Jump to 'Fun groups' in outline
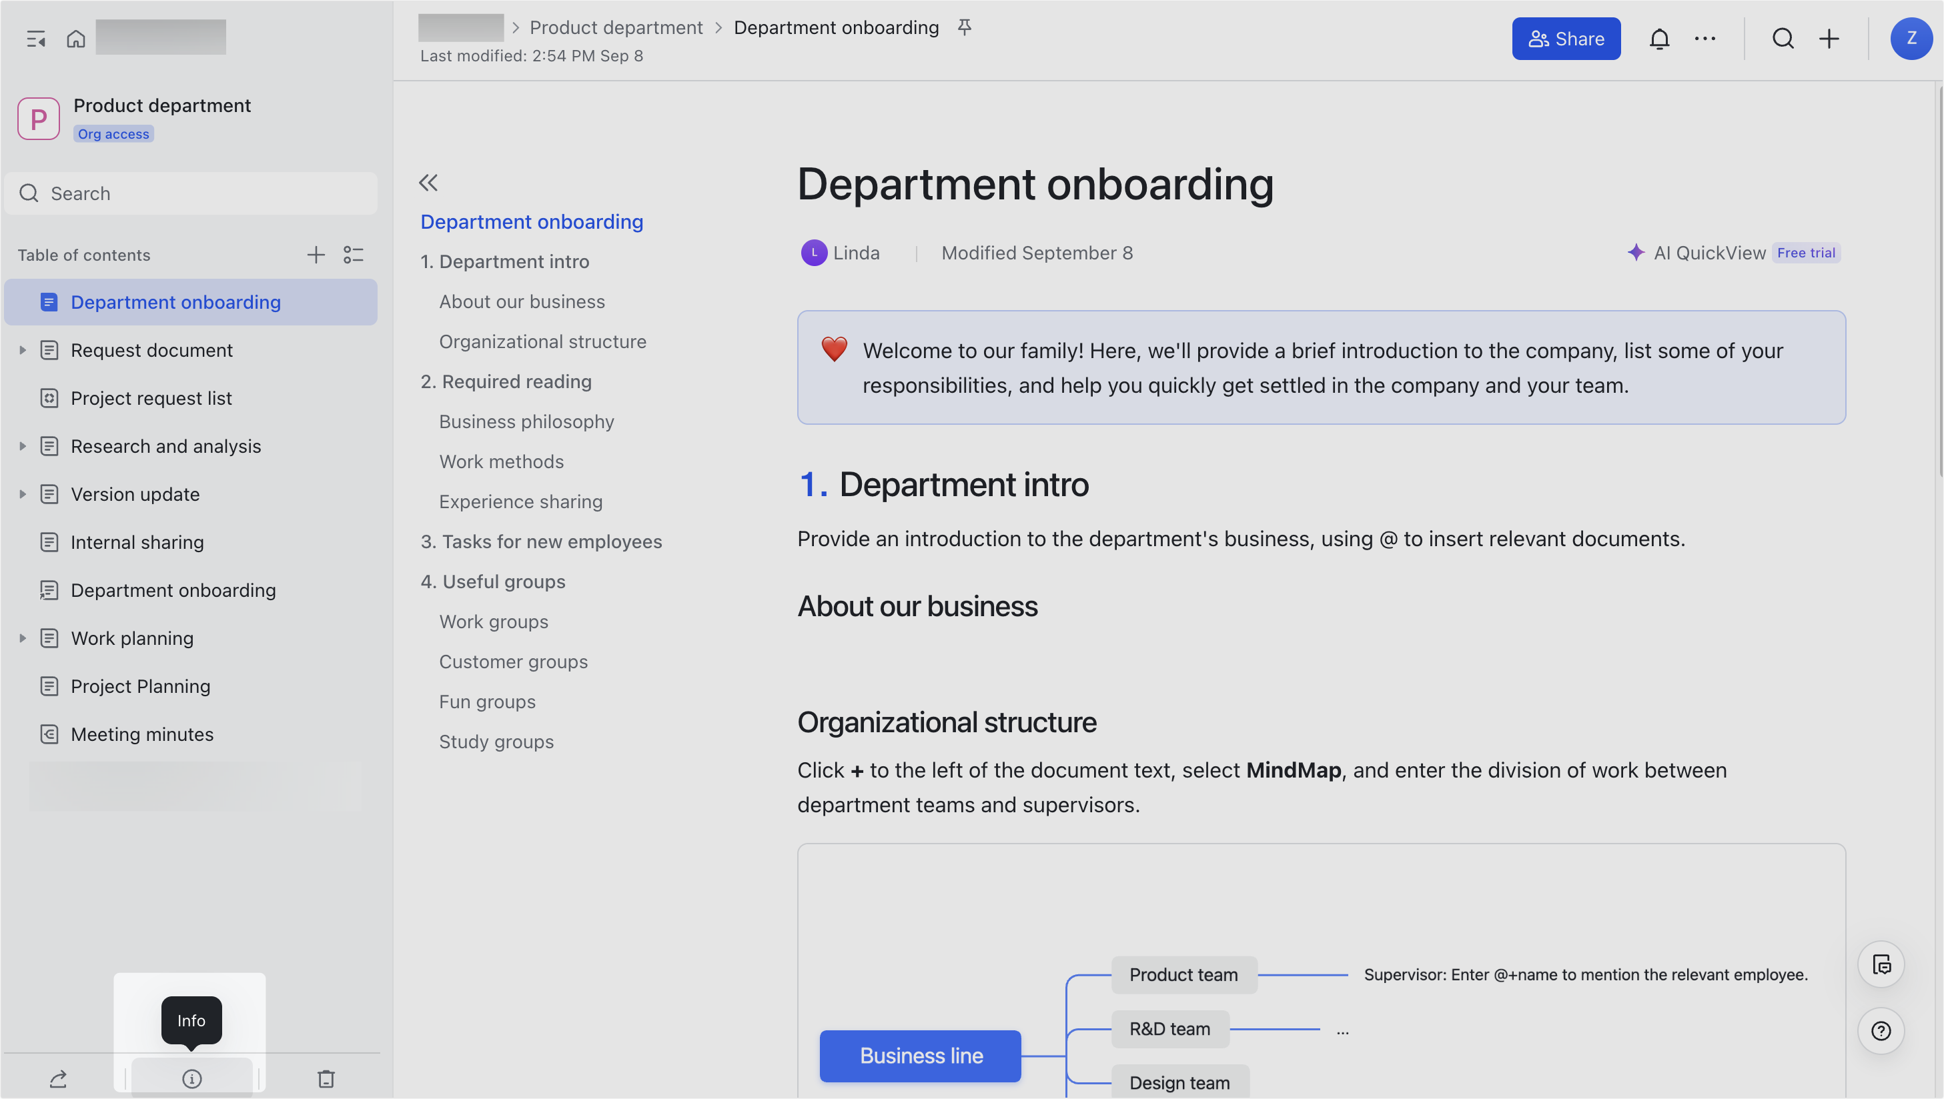The image size is (1944, 1099). click(x=487, y=702)
